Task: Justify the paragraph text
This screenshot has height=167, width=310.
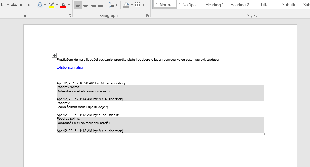Action: tap(101, 5)
